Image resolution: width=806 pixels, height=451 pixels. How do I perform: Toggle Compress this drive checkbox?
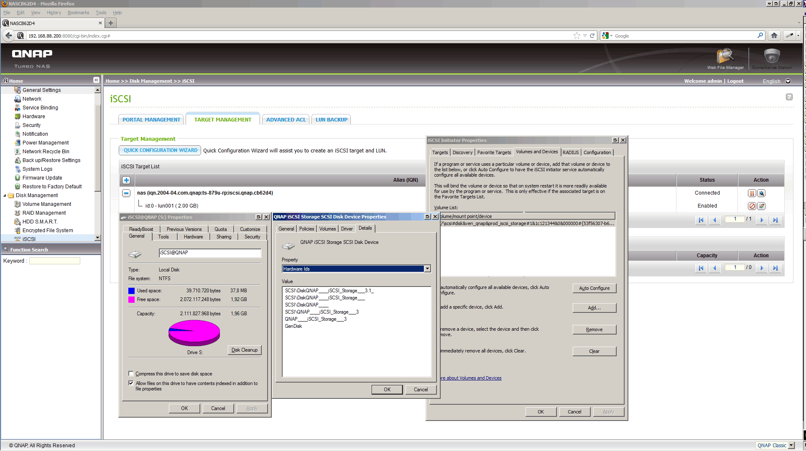pyautogui.click(x=131, y=374)
